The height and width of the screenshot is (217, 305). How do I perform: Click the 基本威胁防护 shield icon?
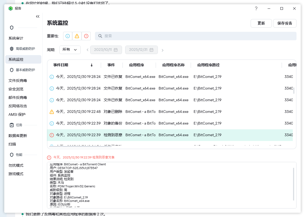click(x=12, y=70)
